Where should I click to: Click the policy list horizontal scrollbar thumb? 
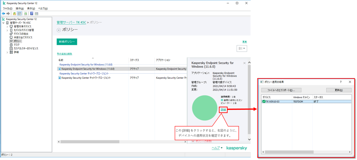pyautogui.click(x=90, y=142)
